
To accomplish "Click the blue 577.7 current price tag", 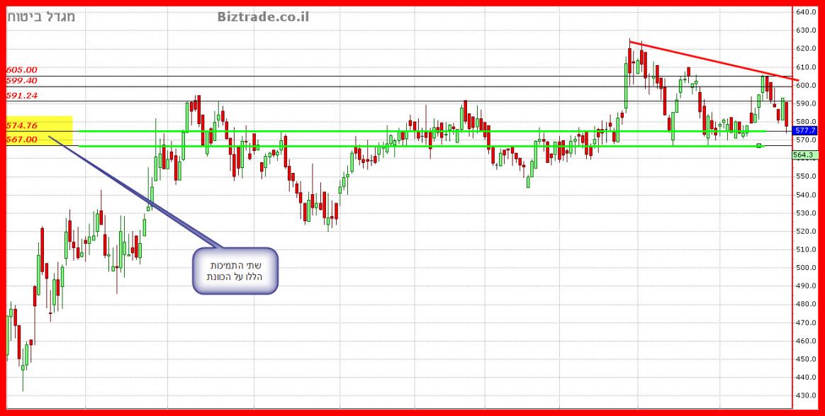I will click(805, 131).
